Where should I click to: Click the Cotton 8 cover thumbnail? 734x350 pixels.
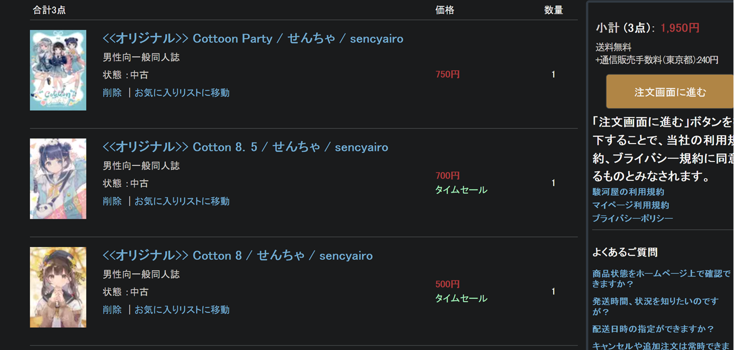click(58, 287)
